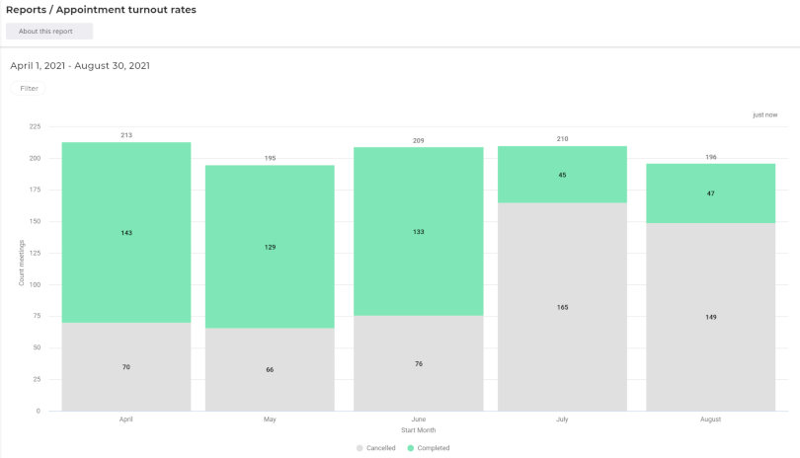Select June's completed segment showing 133
This screenshot has height=458, width=800.
pyautogui.click(x=419, y=232)
